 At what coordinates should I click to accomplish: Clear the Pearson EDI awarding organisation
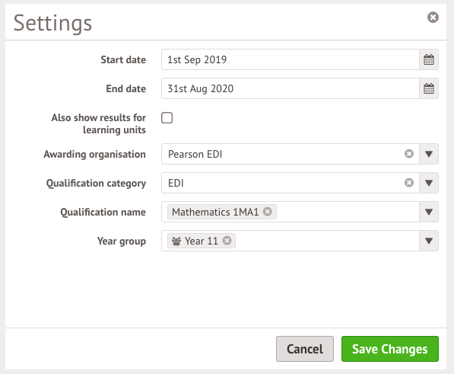point(409,154)
